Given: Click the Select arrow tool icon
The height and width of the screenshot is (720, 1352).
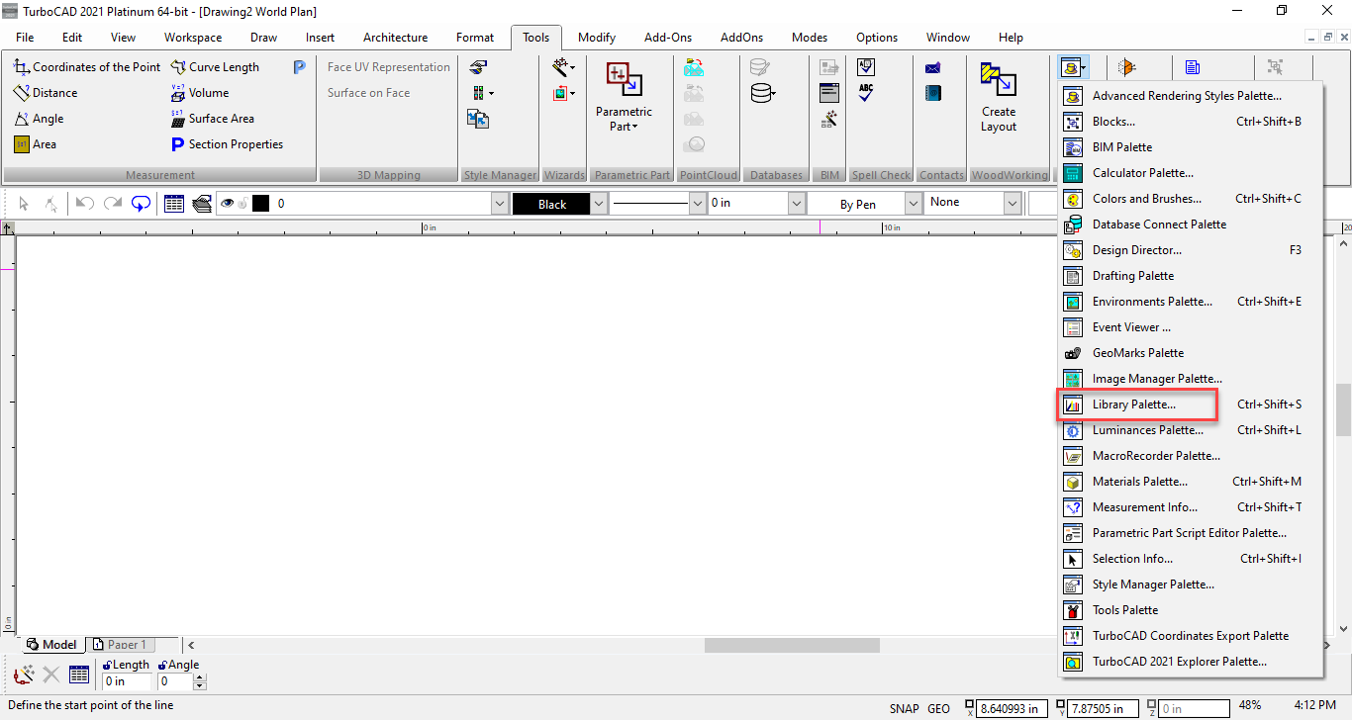Looking at the screenshot, I should (25, 204).
